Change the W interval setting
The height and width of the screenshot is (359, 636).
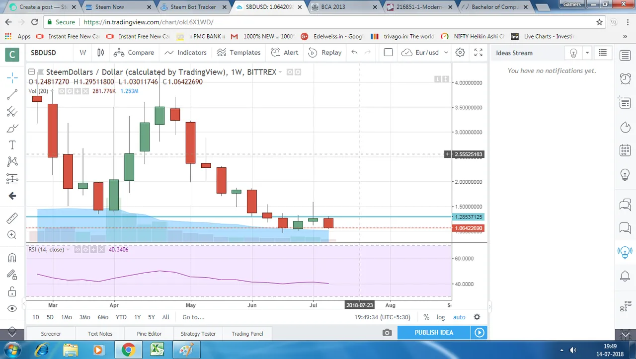click(x=82, y=53)
